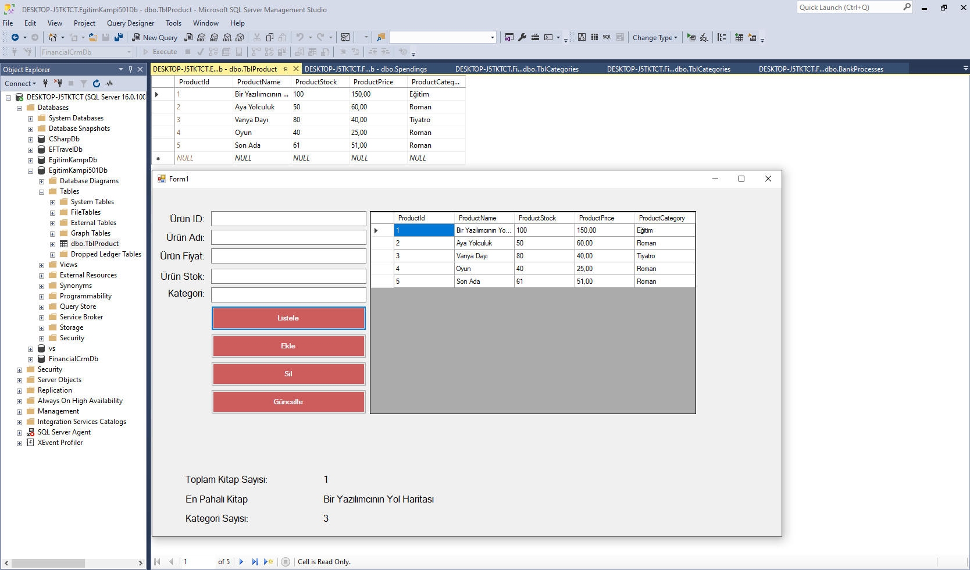This screenshot has width=970, height=570.
Task: Click the Find in Files icon
Action: (381, 37)
